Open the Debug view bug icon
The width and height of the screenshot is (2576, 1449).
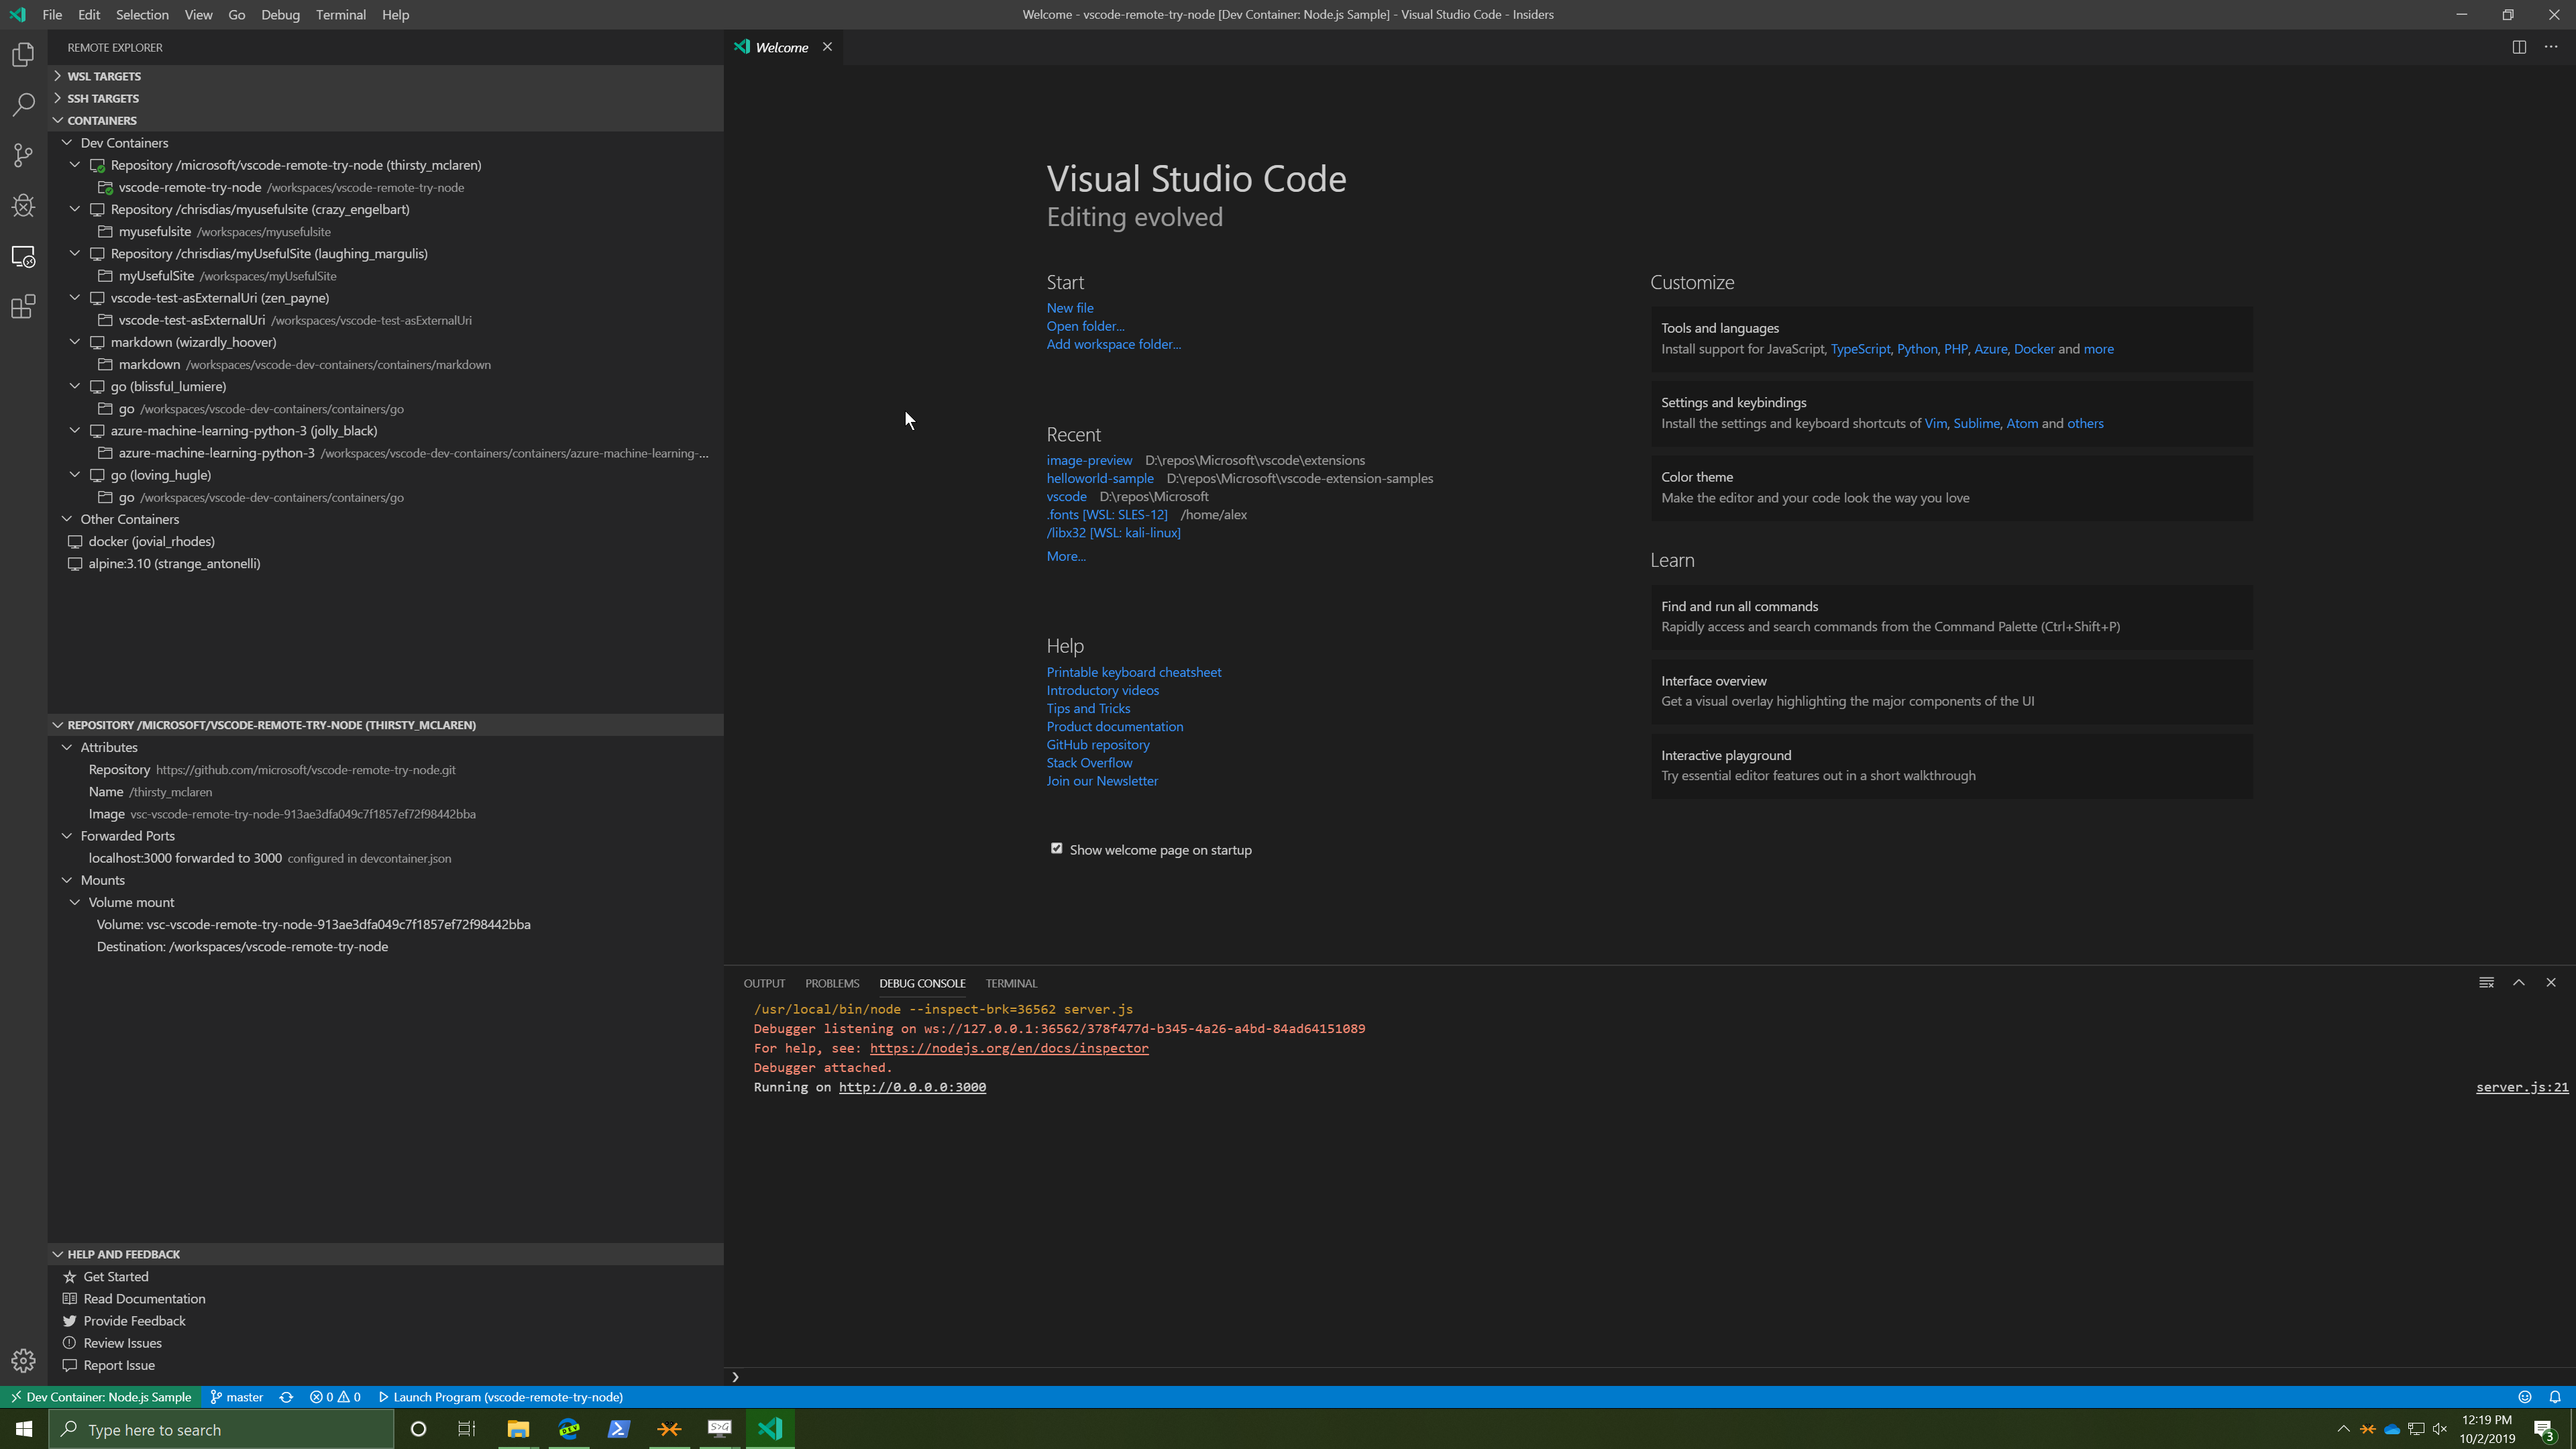point(23,206)
